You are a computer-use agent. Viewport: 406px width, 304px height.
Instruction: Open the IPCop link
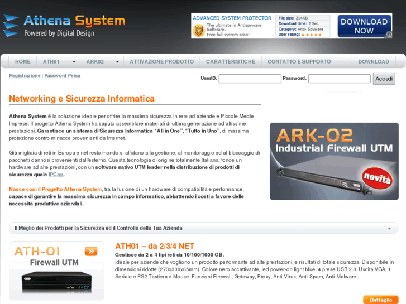click(x=56, y=175)
